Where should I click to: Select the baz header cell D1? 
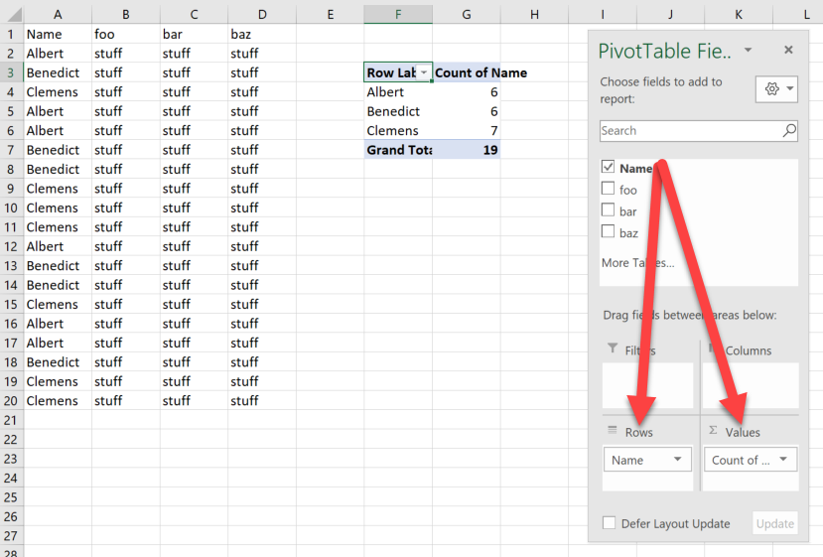pos(262,34)
